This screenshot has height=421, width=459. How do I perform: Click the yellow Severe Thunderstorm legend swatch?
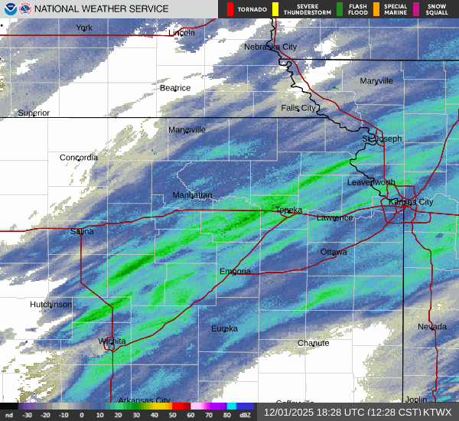click(x=275, y=9)
